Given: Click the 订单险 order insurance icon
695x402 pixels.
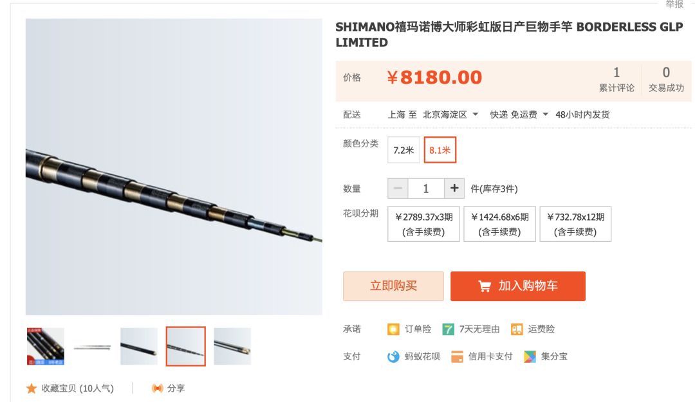Looking at the screenshot, I should click(x=393, y=329).
